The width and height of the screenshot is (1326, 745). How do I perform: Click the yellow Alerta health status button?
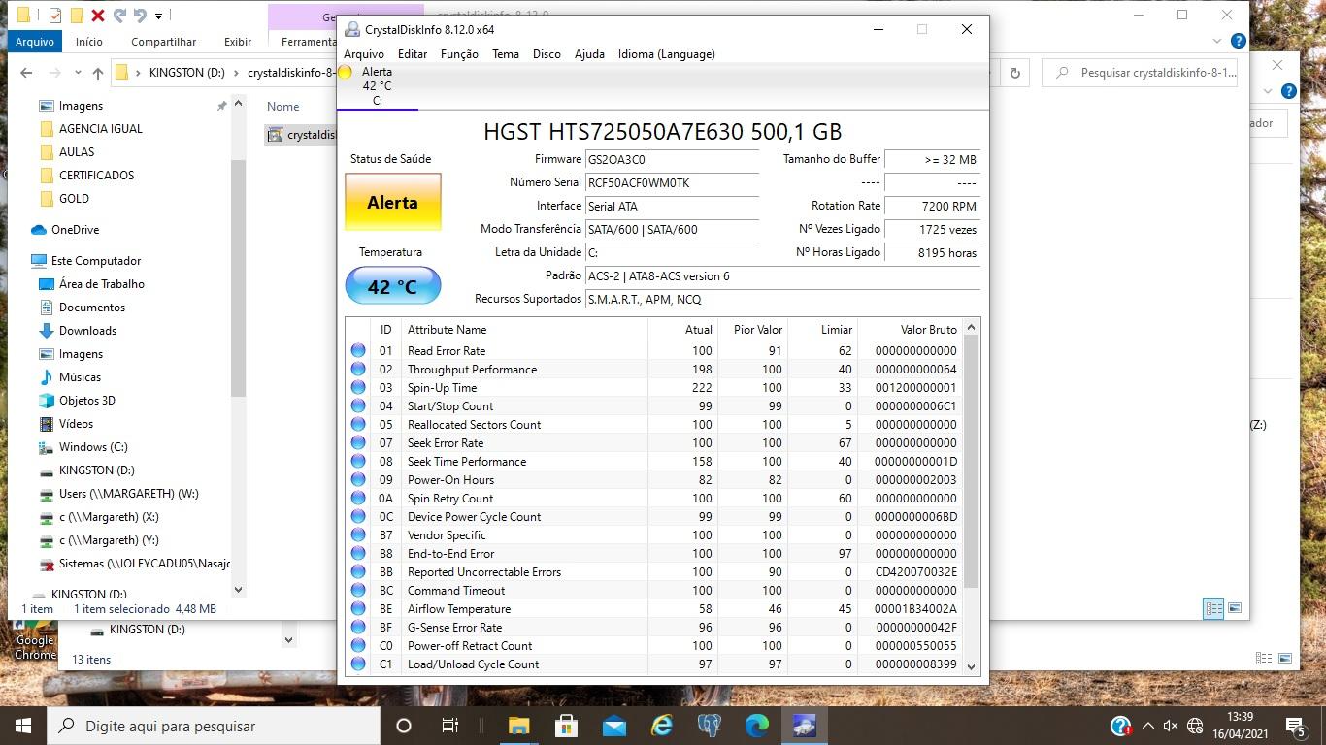[x=393, y=203]
